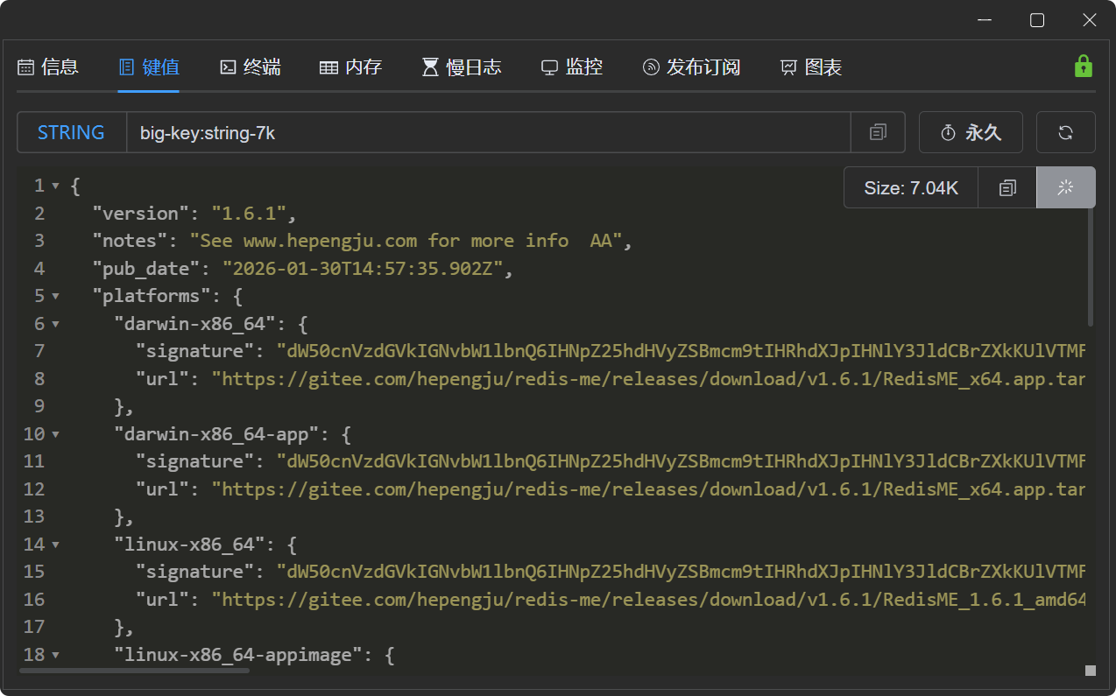Open the 监控 monitoring tab

coord(572,67)
